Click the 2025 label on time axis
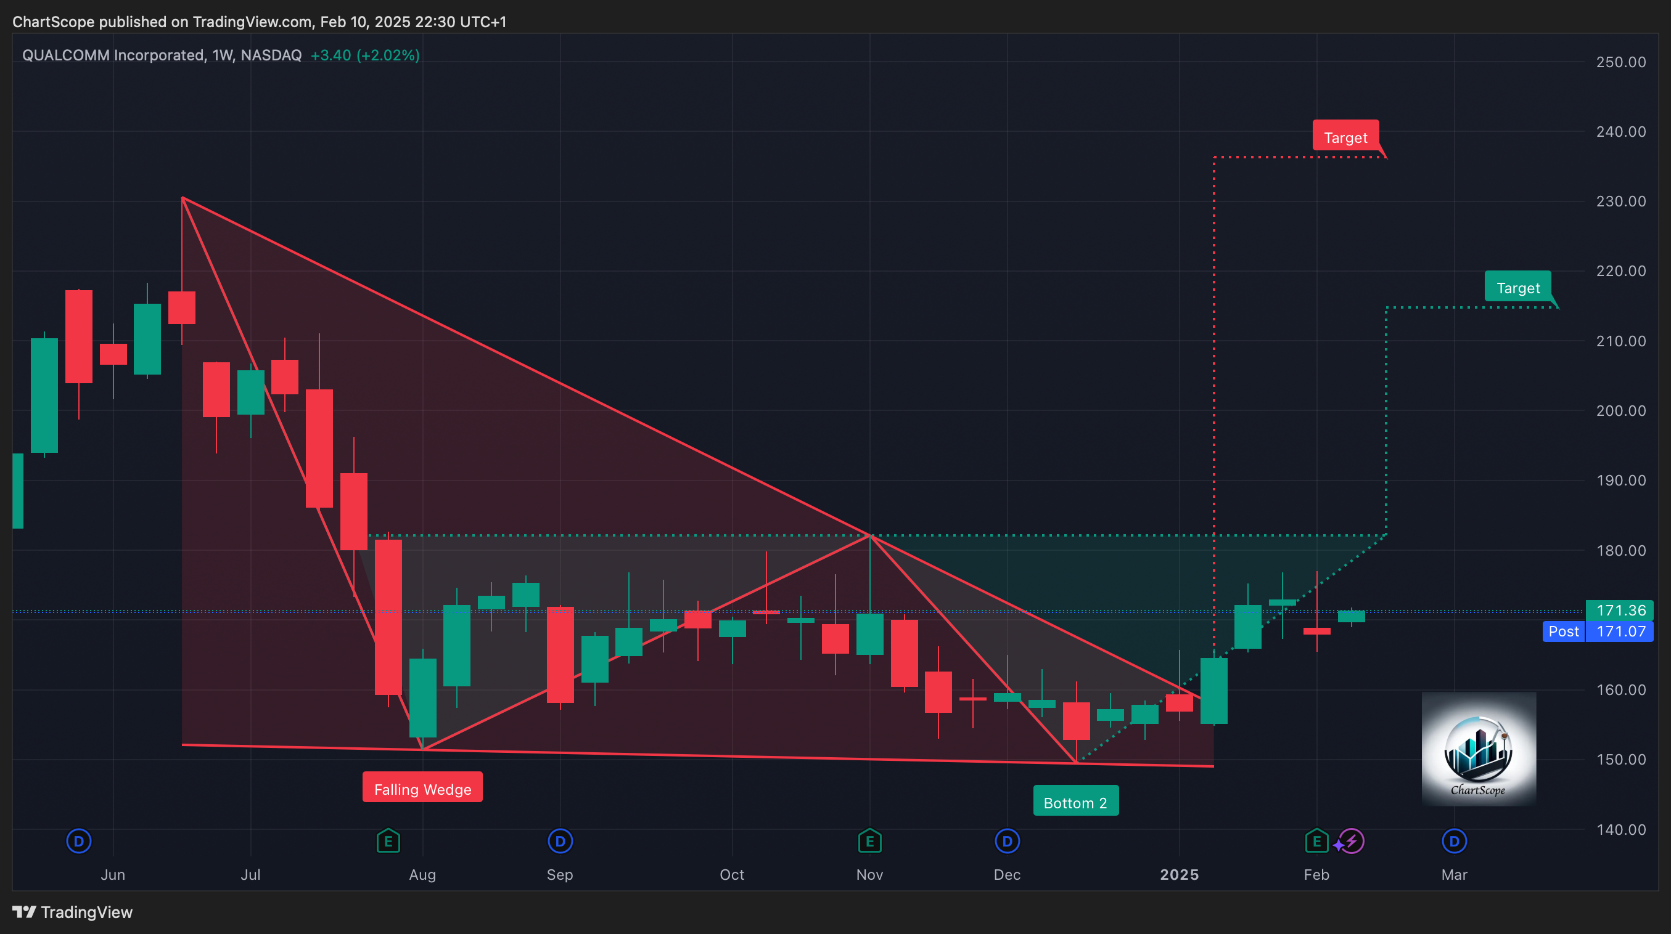This screenshot has width=1671, height=934. click(1179, 874)
